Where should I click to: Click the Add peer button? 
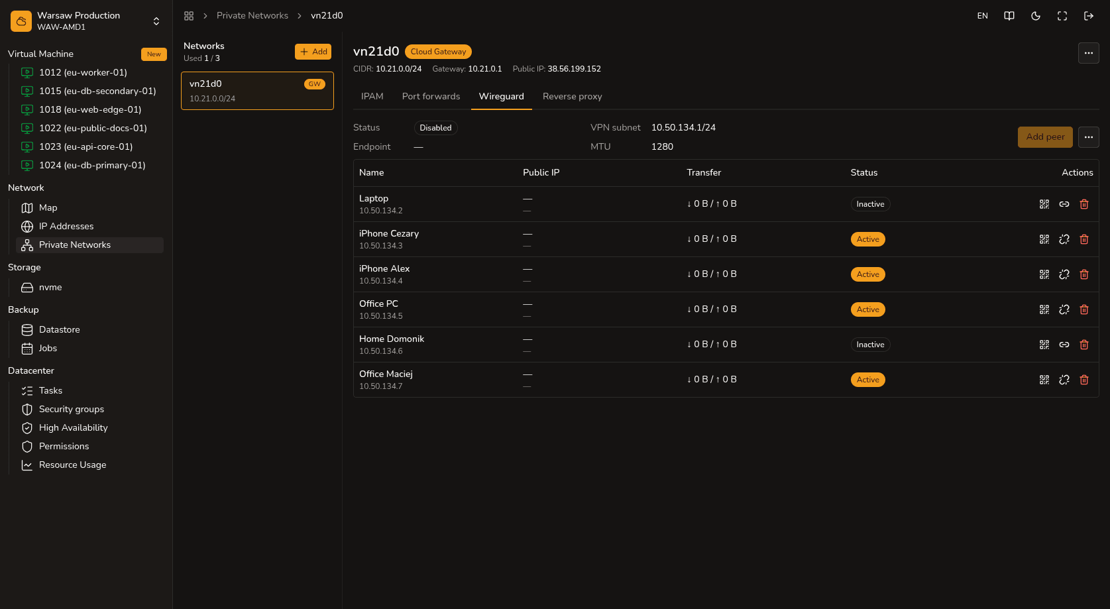pyautogui.click(x=1045, y=137)
